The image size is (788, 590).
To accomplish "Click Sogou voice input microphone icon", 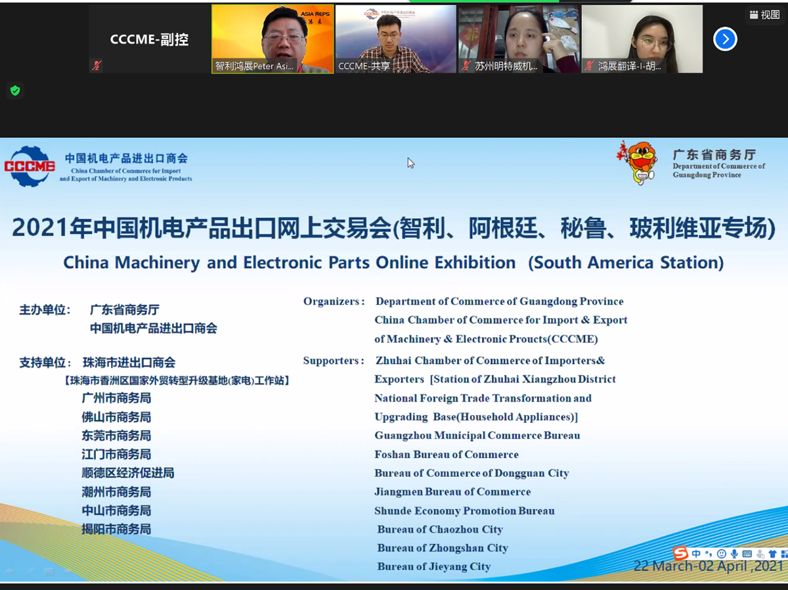I will tap(734, 554).
